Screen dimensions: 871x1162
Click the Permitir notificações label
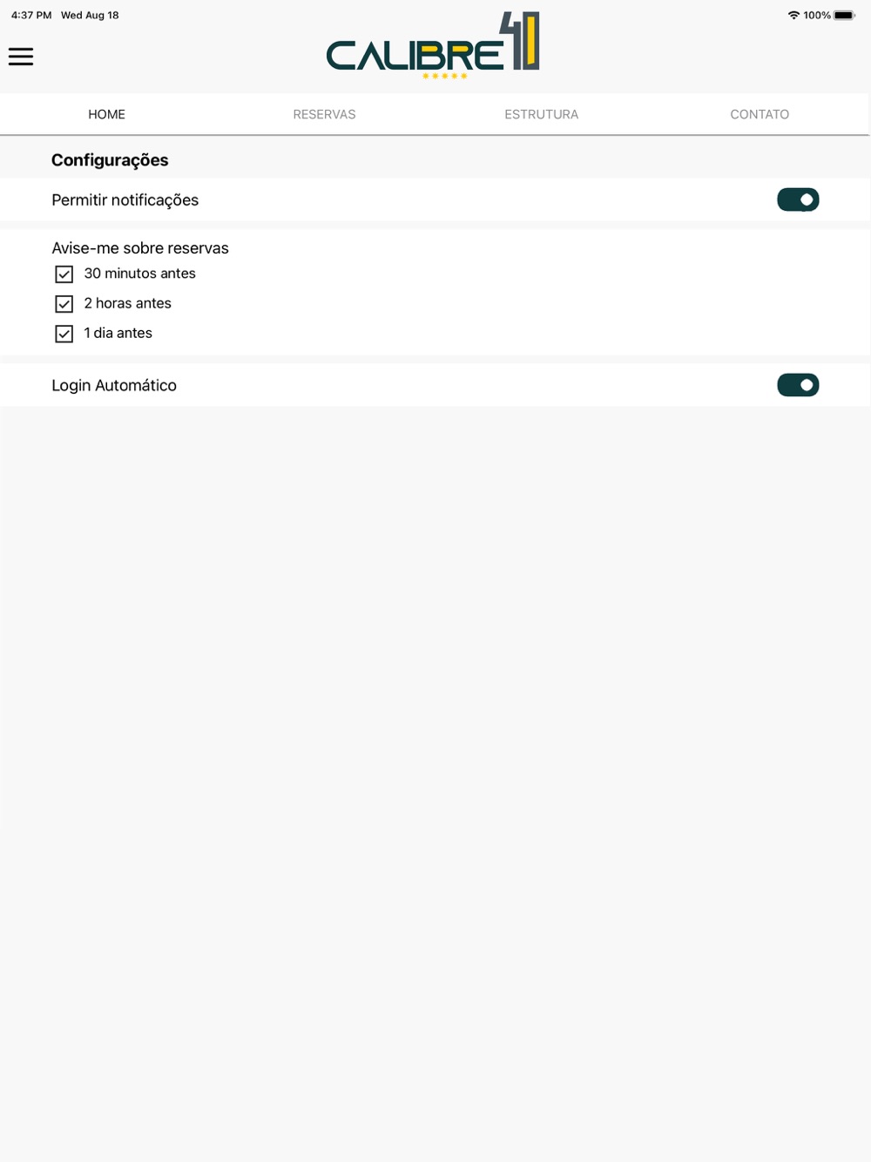click(125, 200)
